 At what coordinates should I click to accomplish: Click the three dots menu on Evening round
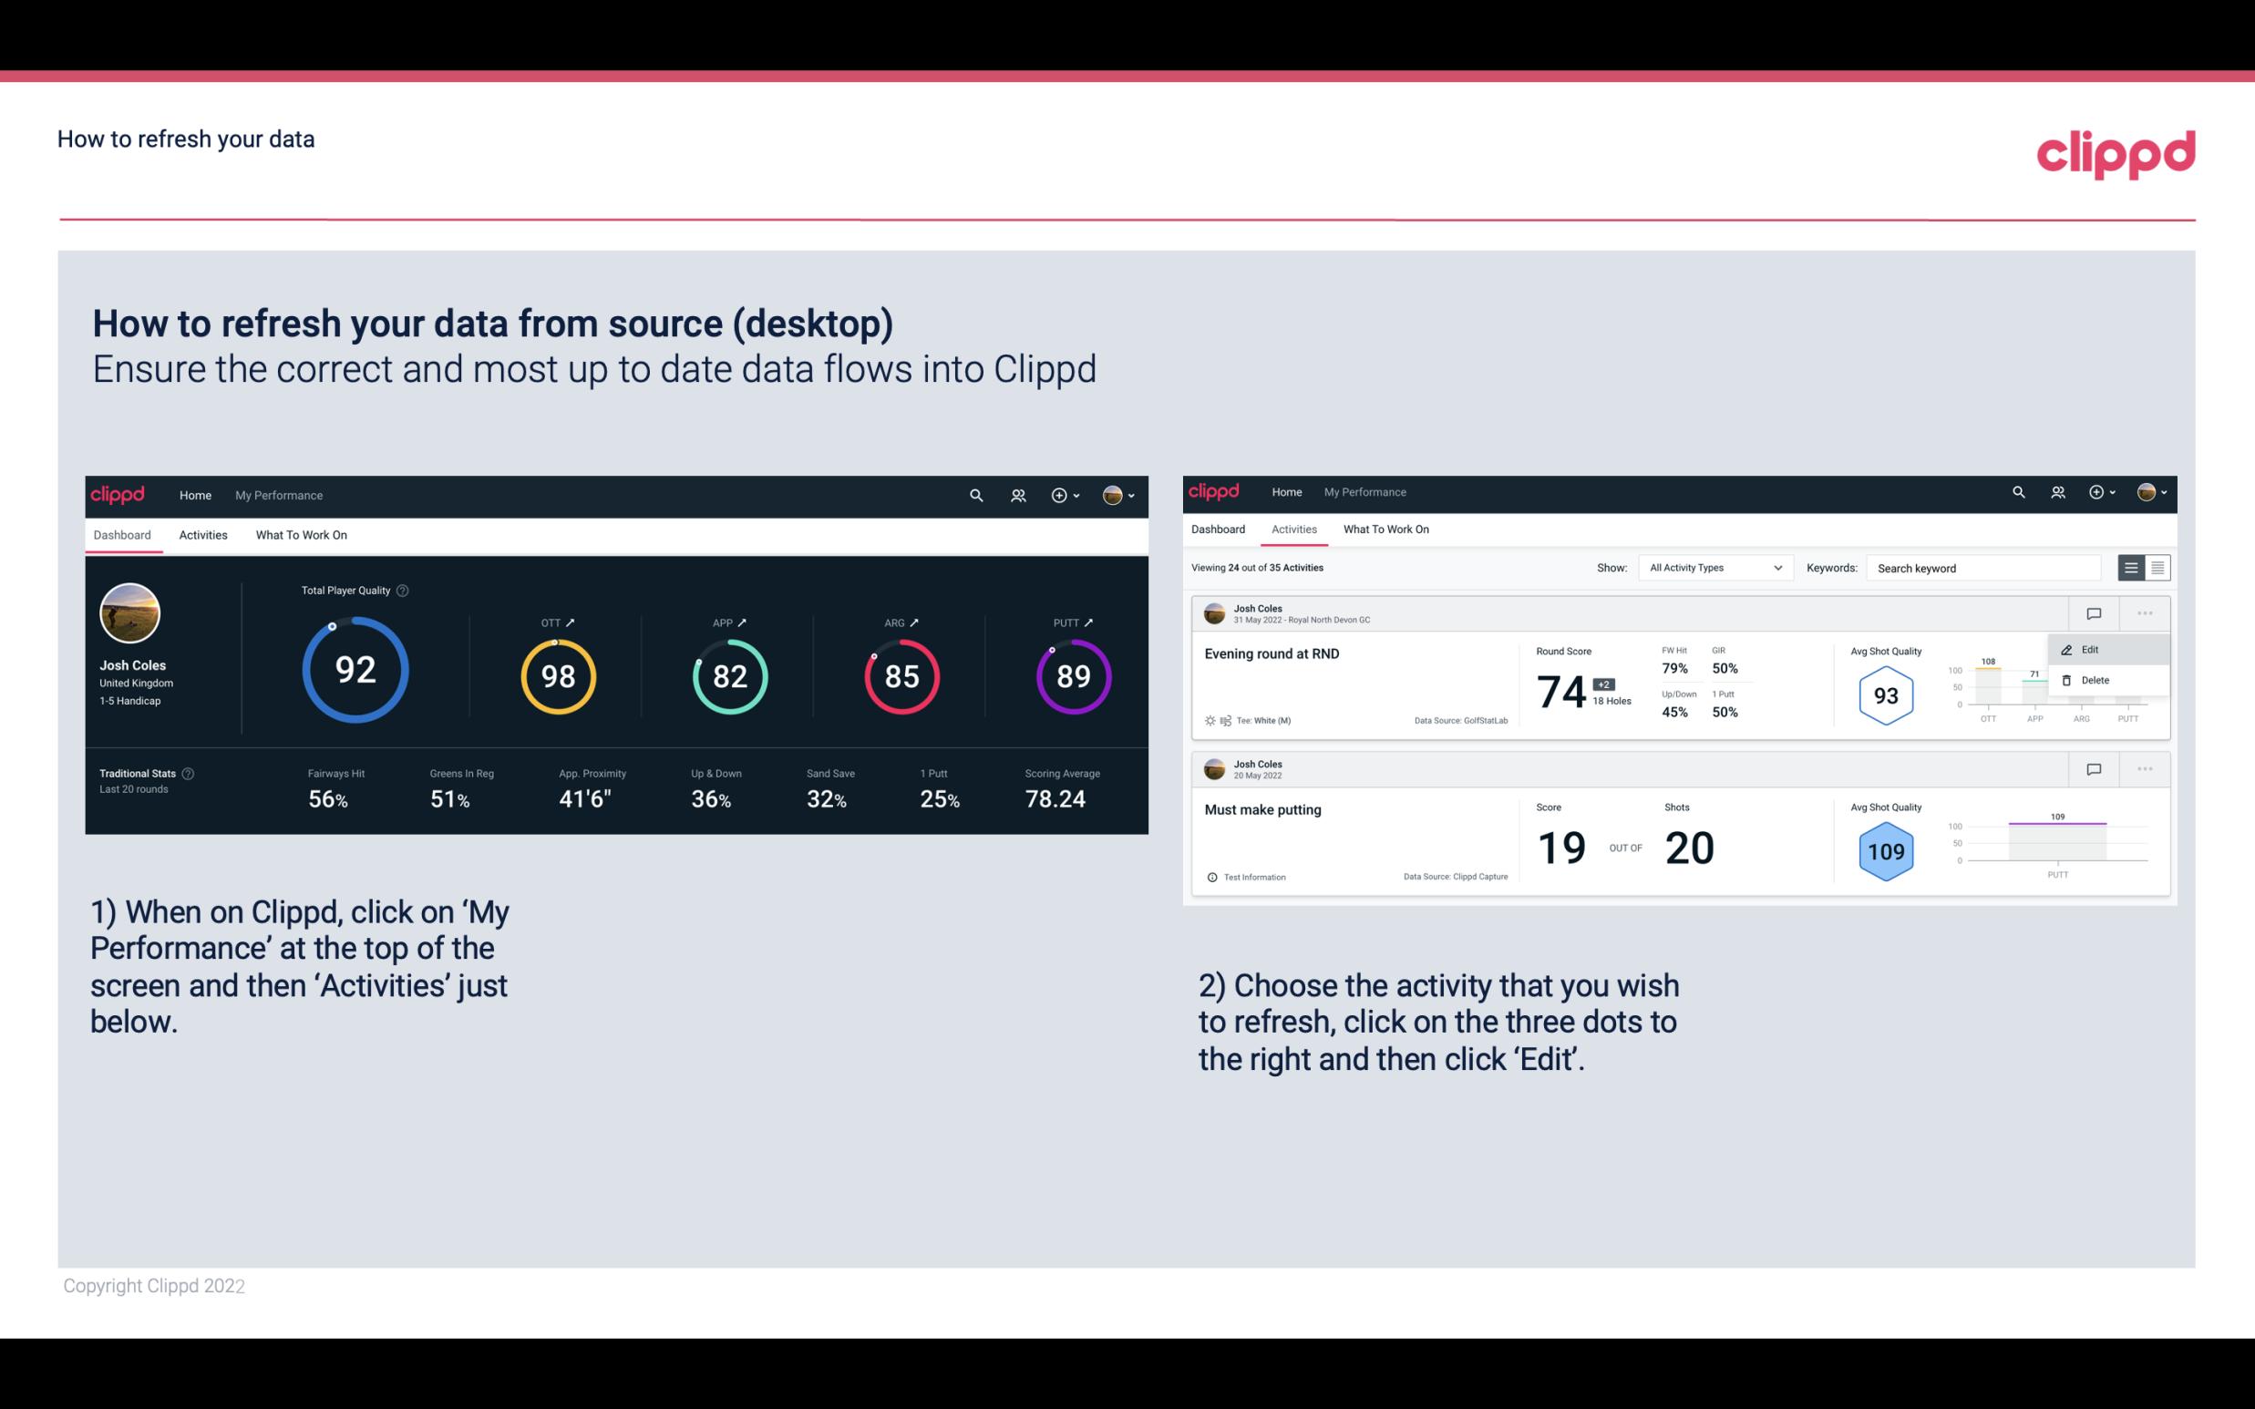click(2143, 612)
